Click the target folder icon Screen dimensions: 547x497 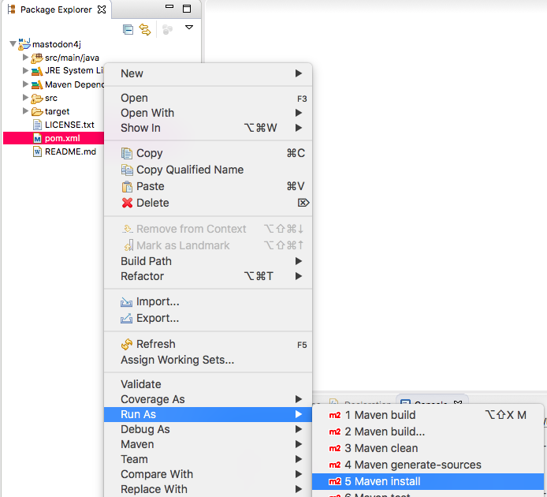click(x=37, y=112)
